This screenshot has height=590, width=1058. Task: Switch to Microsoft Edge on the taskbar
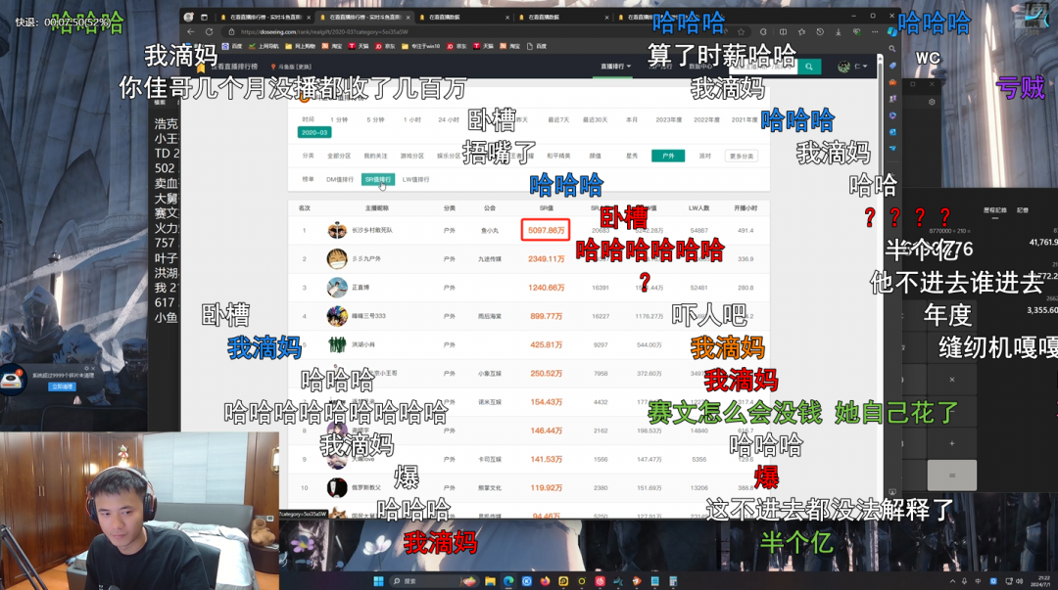pos(508,581)
